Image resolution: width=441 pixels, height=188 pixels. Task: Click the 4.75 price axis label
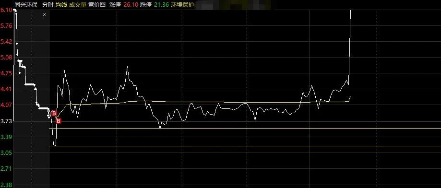point(6,73)
